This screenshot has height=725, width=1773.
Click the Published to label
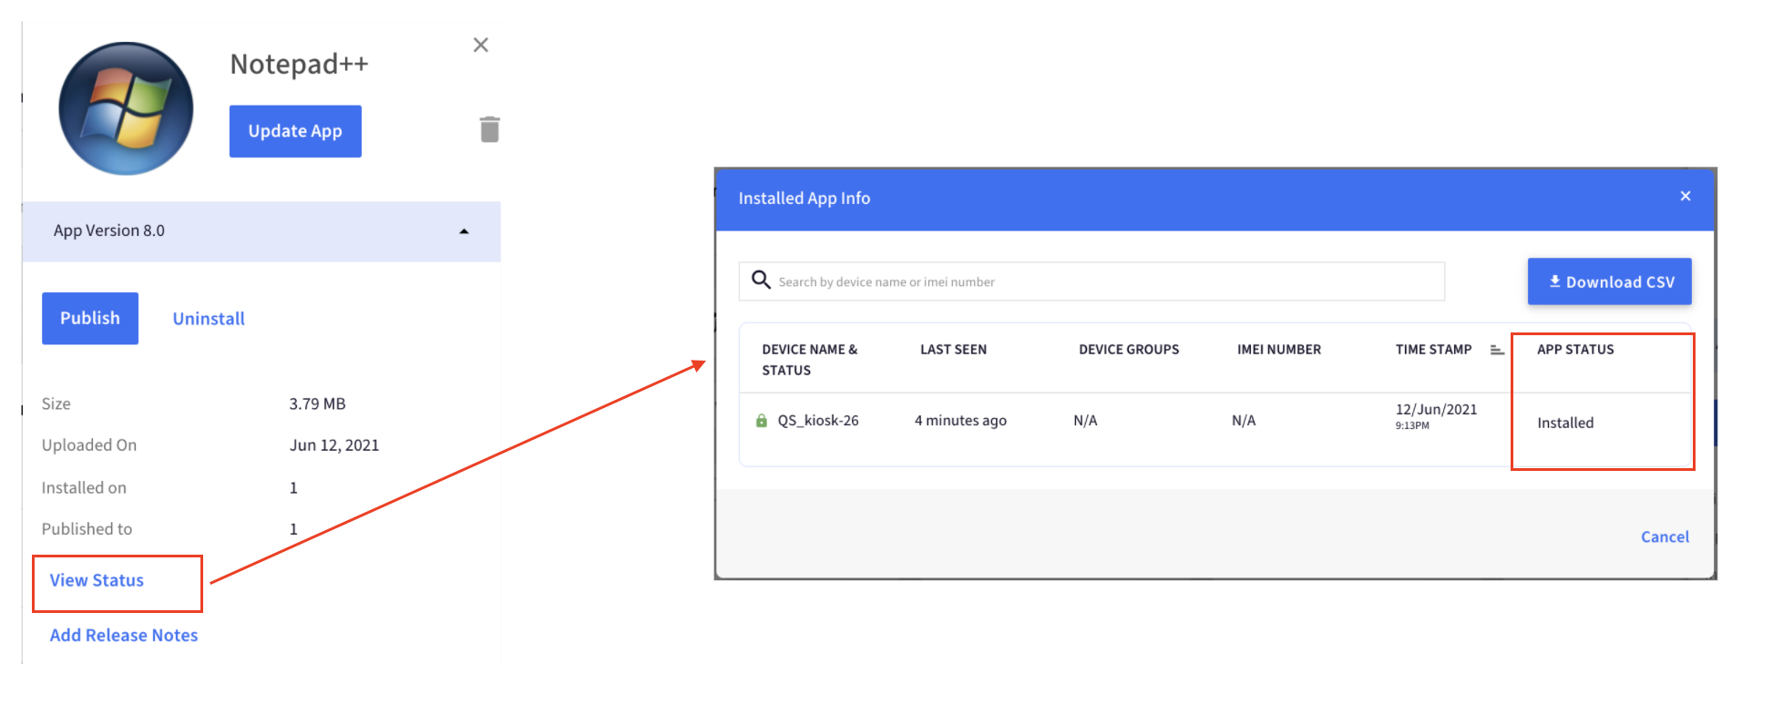[87, 529]
